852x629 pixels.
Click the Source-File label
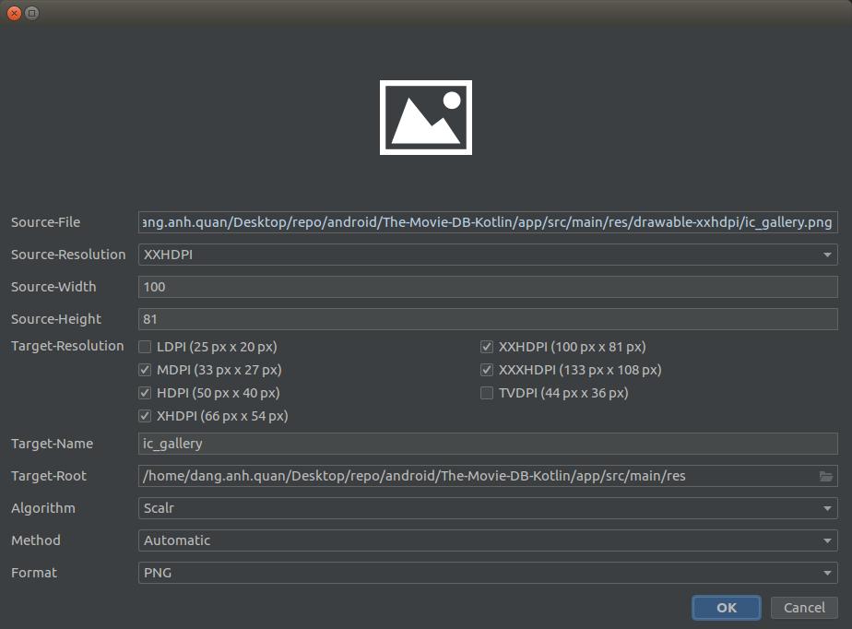click(46, 222)
